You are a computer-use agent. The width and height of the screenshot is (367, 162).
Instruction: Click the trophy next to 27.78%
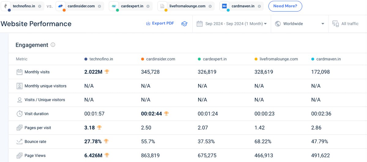106,141
